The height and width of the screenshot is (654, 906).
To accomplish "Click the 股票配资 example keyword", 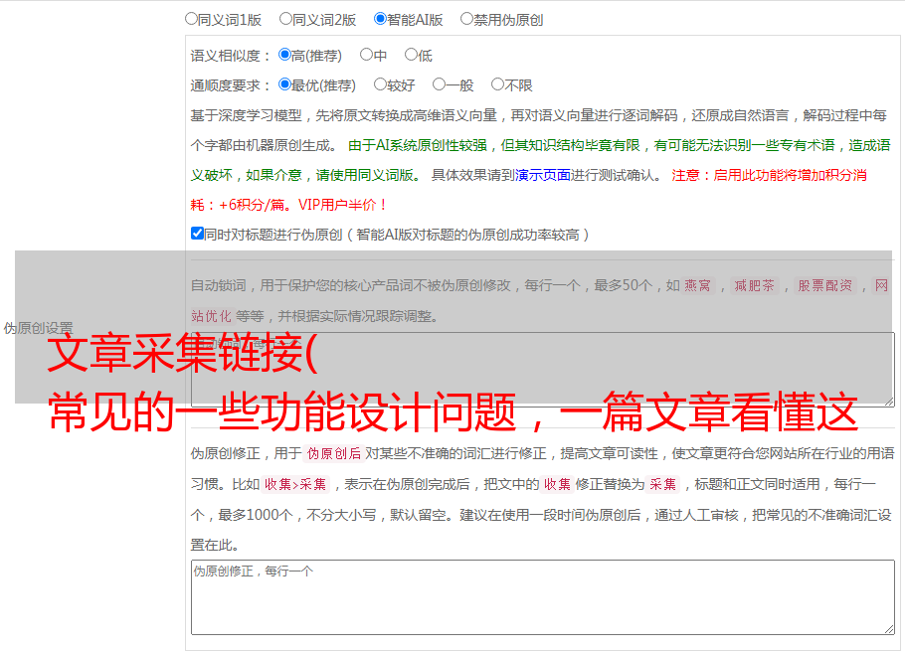I will coord(825,285).
